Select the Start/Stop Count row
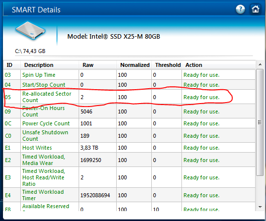Image resolution: width=266 pixels, height=221 pixels. click(129, 85)
